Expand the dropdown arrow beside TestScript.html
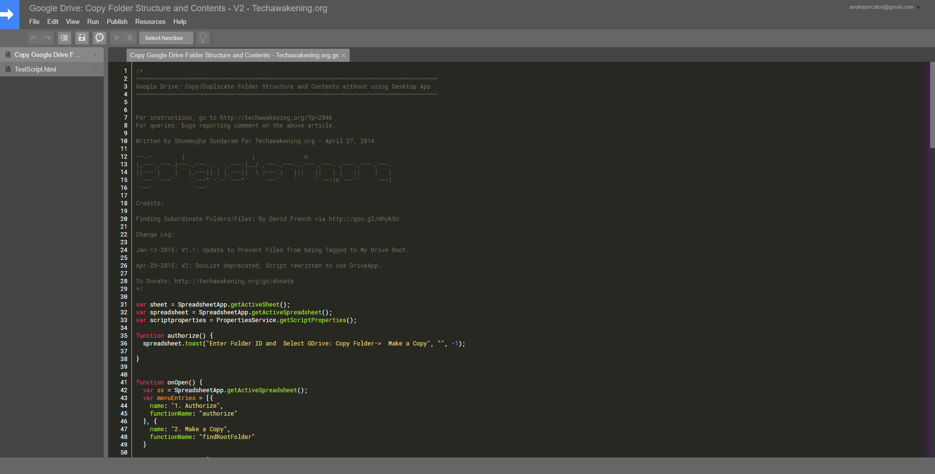This screenshot has width=935, height=474. [95, 69]
